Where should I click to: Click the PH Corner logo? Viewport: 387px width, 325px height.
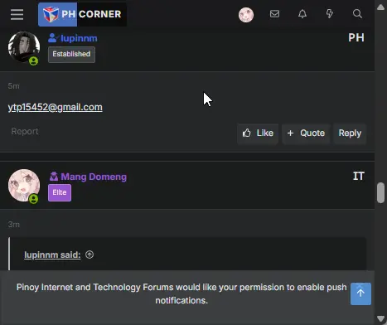(82, 14)
